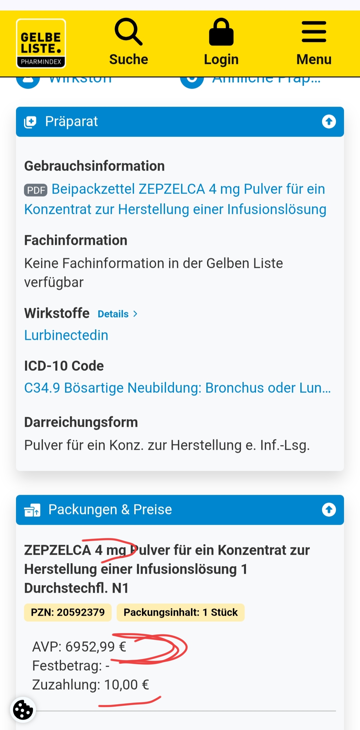Viewport: 360px width, 730px height.
Task: Click the PDF badge icon
Action: point(36,190)
